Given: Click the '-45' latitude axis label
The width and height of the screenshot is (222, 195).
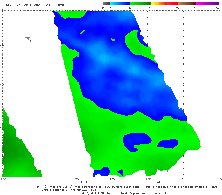Looking at the screenshot, I should pyautogui.click(x=3, y=45).
